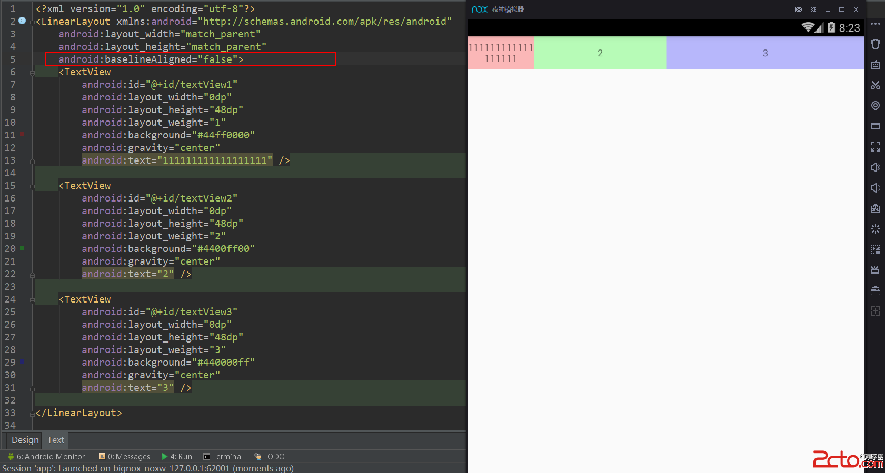
Task: Open the Android Monitor tool window
Action: [x=47, y=457]
